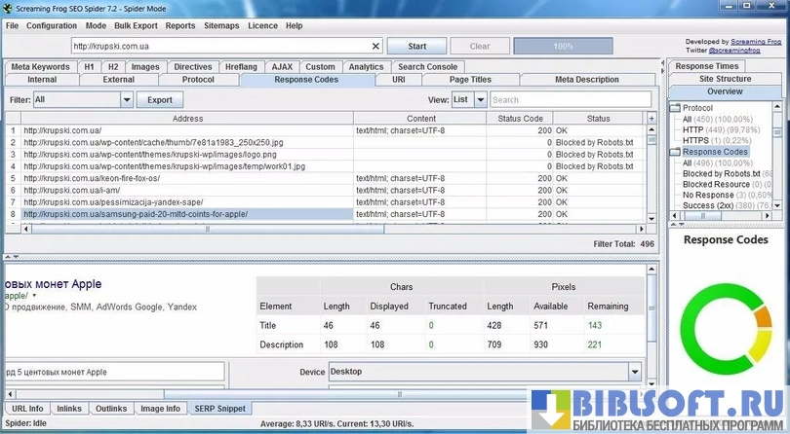Switch to the Page Titles tab

point(470,80)
